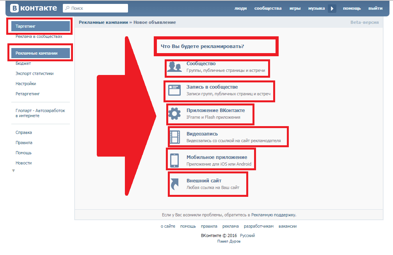This screenshot has height=255, width=393.
Task: Click the Новое объявление breadcrumb text
Action: (155, 22)
